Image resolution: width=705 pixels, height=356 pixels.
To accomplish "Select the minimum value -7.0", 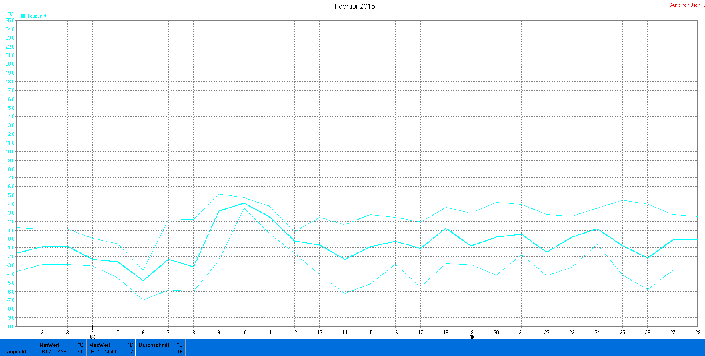I will (80, 352).
